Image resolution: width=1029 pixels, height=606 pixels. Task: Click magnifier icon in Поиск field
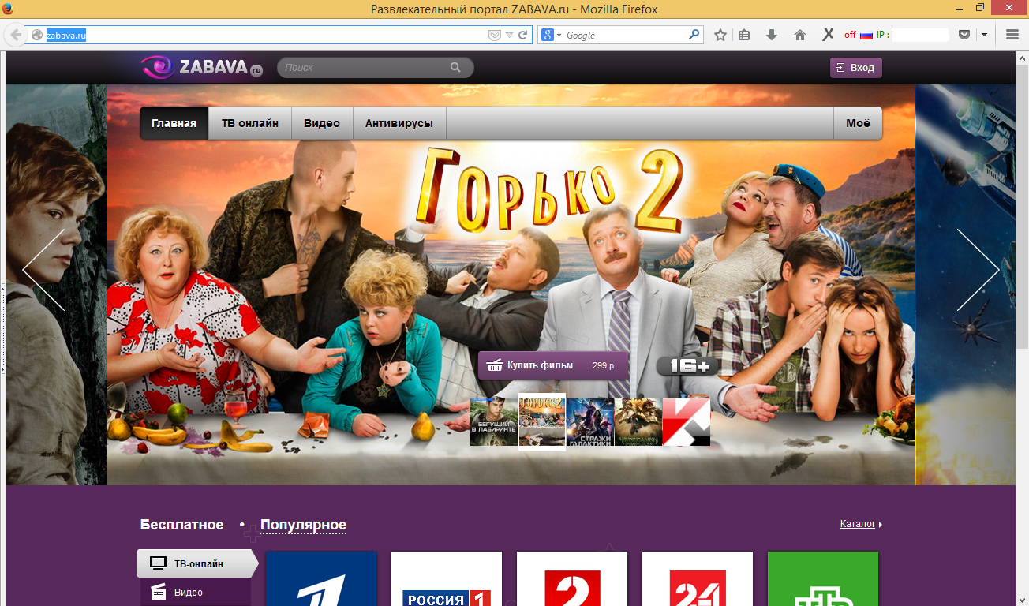(x=455, y=67)
